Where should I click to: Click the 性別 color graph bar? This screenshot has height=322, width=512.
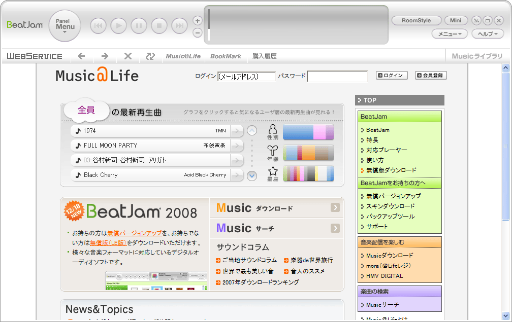pos(309,132)
